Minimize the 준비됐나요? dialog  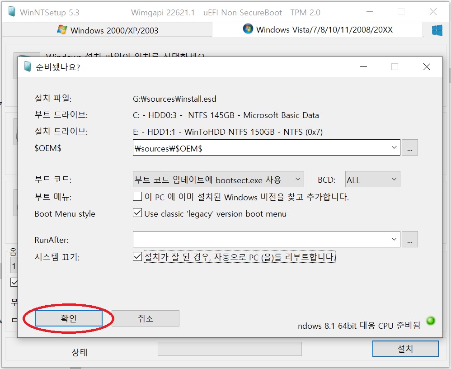tap(364, 67)
